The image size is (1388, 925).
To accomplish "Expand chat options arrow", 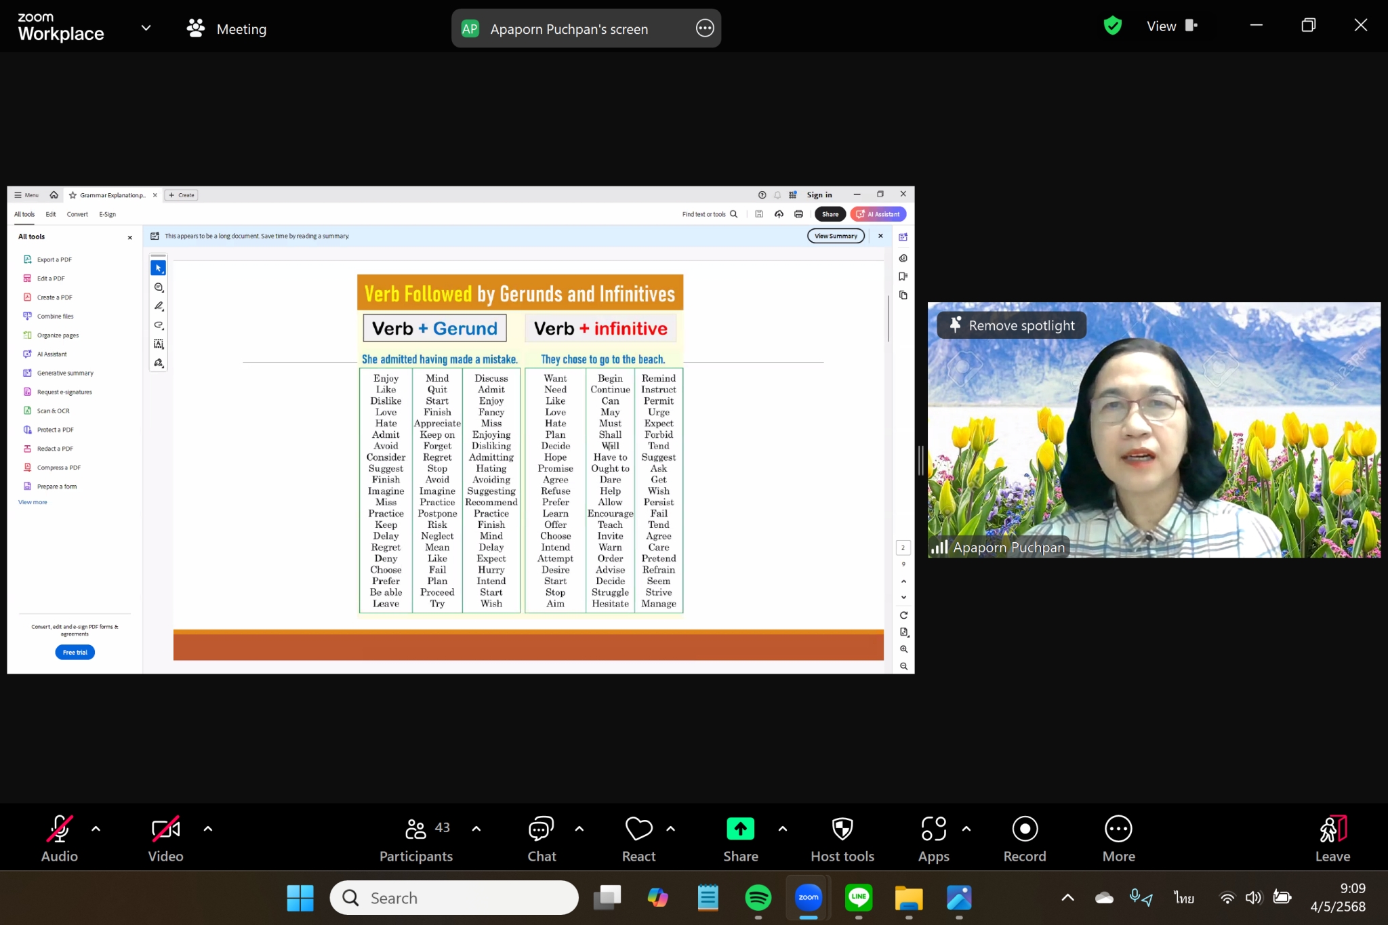I will 579,829.
